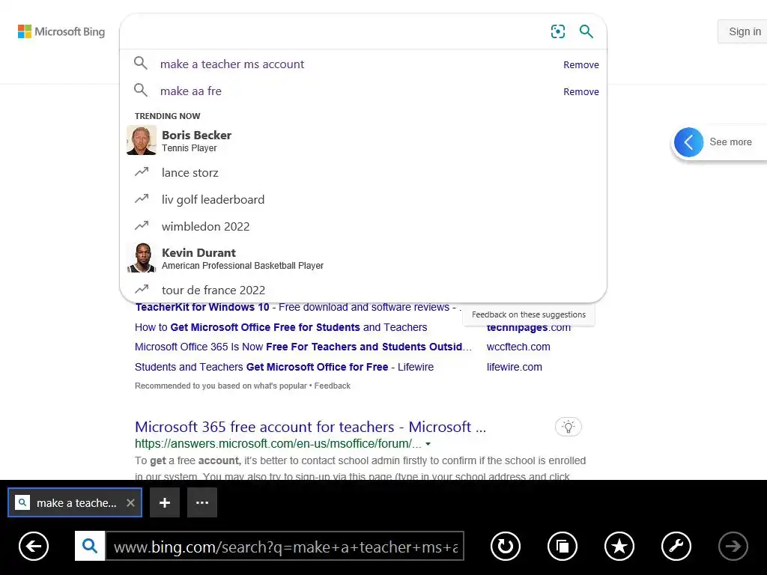Screen dimensions: 767x575
Task: Go back with browser back arrow
Action: 34,546
